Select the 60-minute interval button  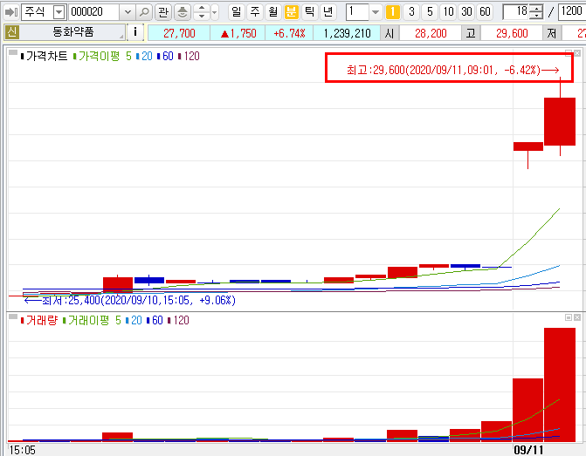485,12
